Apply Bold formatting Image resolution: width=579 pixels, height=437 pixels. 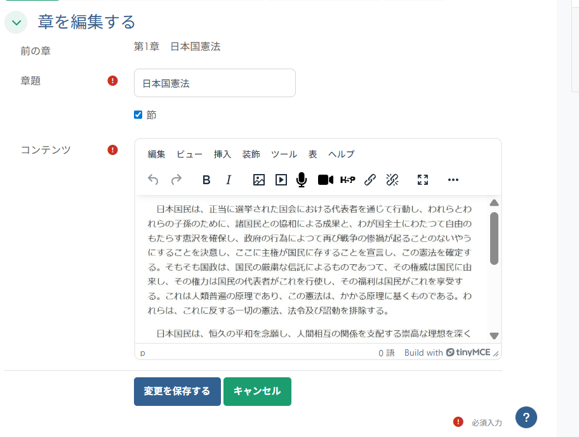(206, 180)
